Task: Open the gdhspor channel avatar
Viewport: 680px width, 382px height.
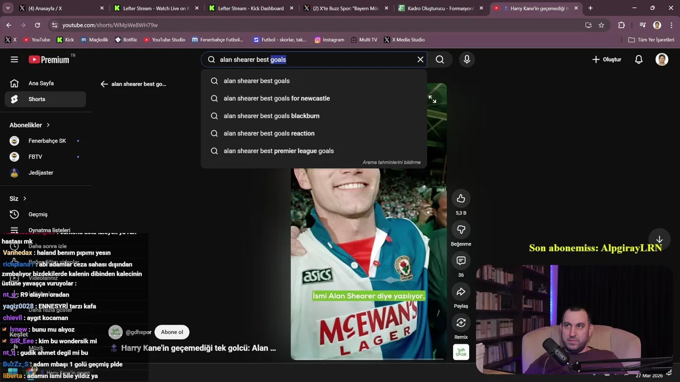Action: point(115,332)
